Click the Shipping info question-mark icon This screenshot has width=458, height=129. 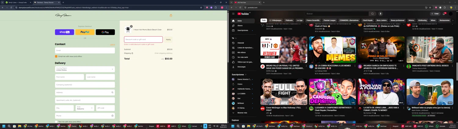[132, 53]
